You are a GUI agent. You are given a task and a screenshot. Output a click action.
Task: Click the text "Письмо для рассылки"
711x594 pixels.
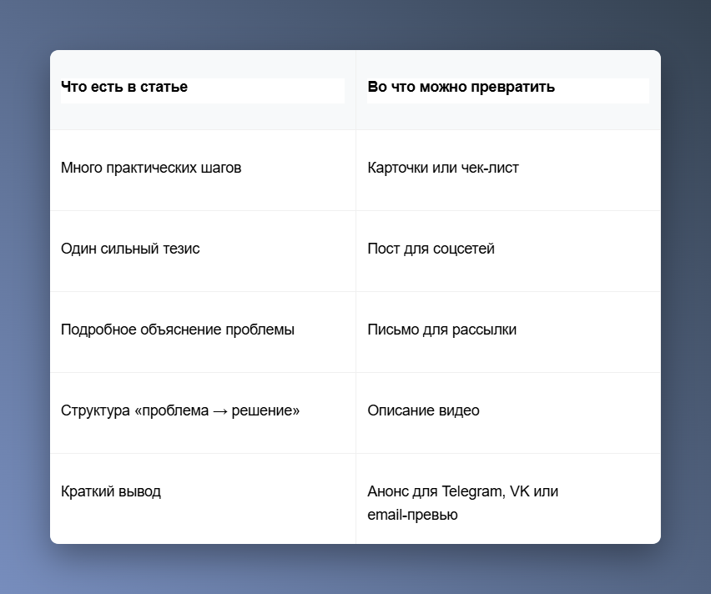(x=441, y=330)
